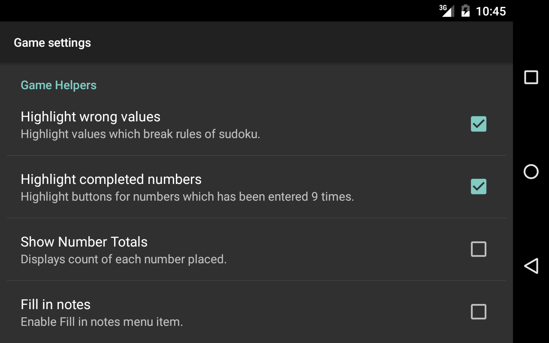Open recent apps with the square icon
The width and height of the screenshot is (549, 343).
point(531,77)
